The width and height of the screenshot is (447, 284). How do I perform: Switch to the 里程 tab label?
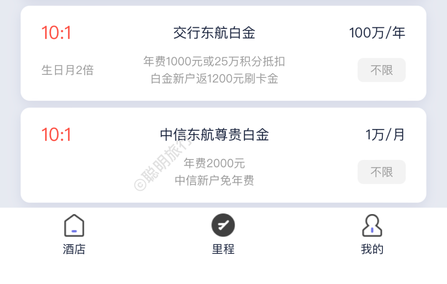223,249
